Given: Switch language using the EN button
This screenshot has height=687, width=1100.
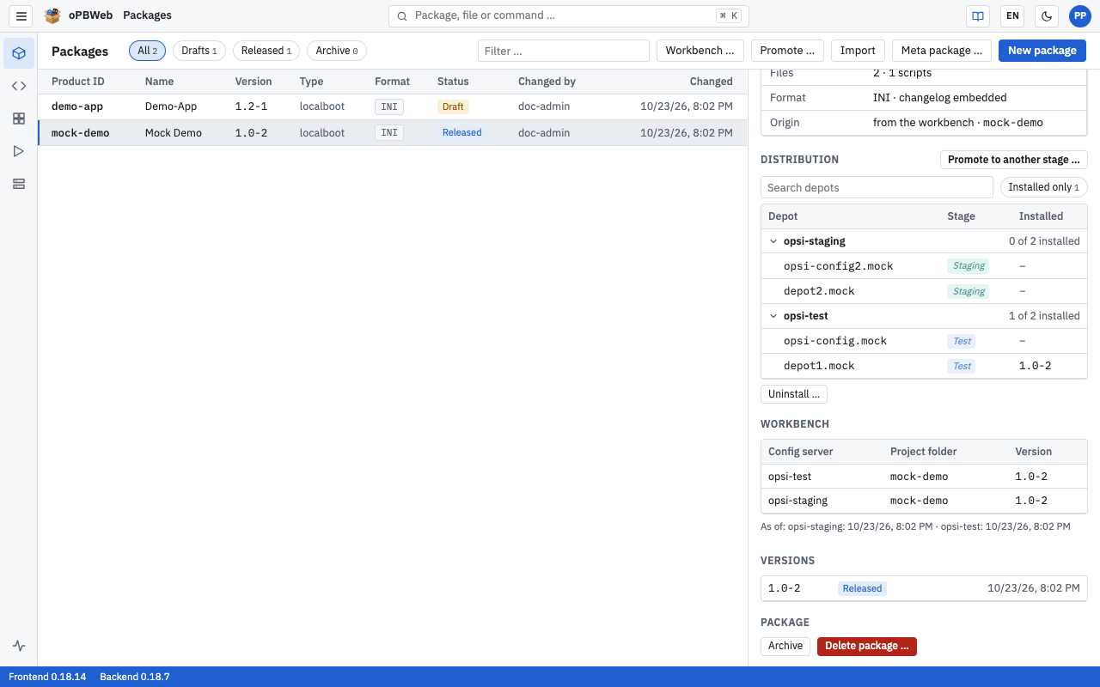Looking at the screenshot, I should [1012, 15].
